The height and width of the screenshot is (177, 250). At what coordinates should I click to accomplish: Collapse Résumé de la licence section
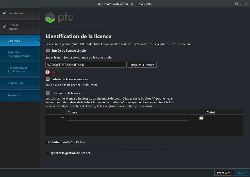(x=48, y=93)
